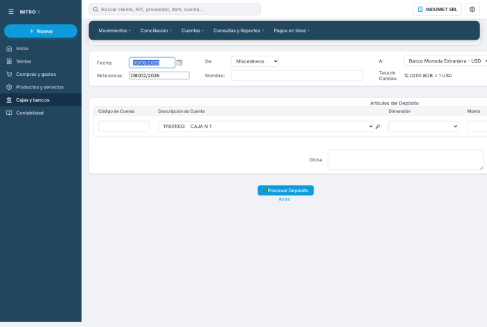487x327 pixels.
Task: Click the account search magnifier icon
Action: point(378,127)
